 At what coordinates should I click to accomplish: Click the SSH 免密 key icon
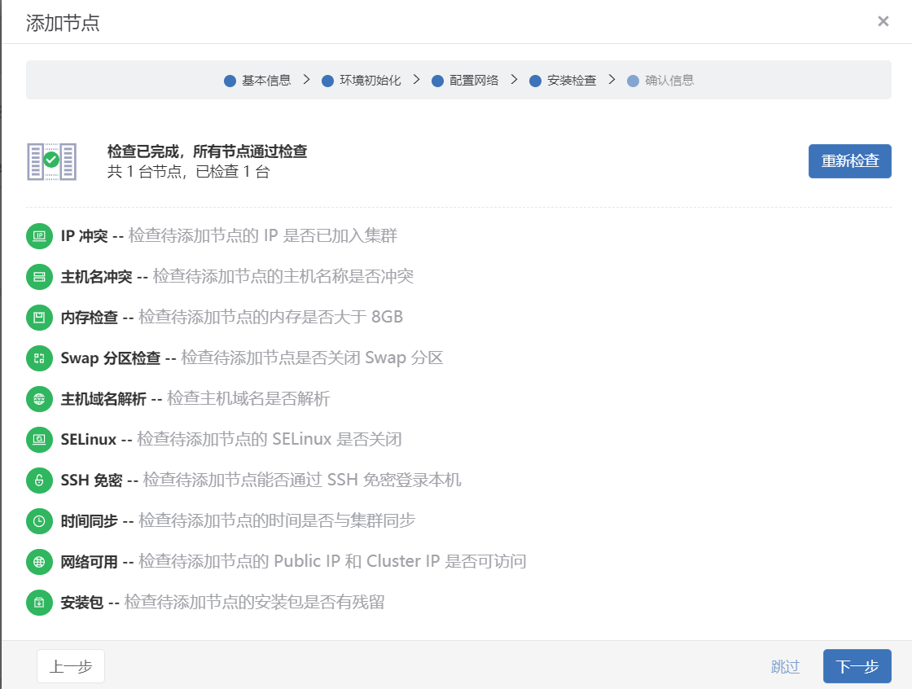[x=37, y=480]
